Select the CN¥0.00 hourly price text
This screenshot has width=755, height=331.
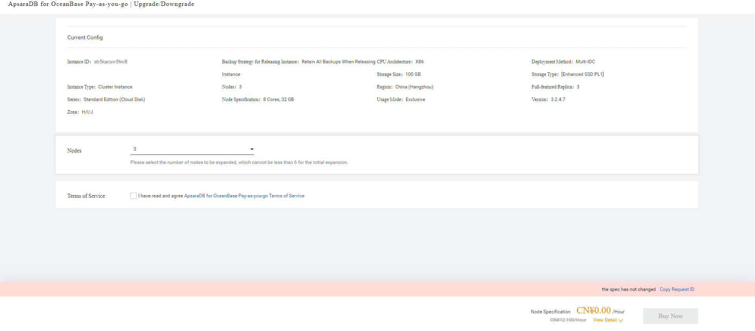[594, 311]
